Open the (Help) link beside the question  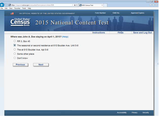65,37
